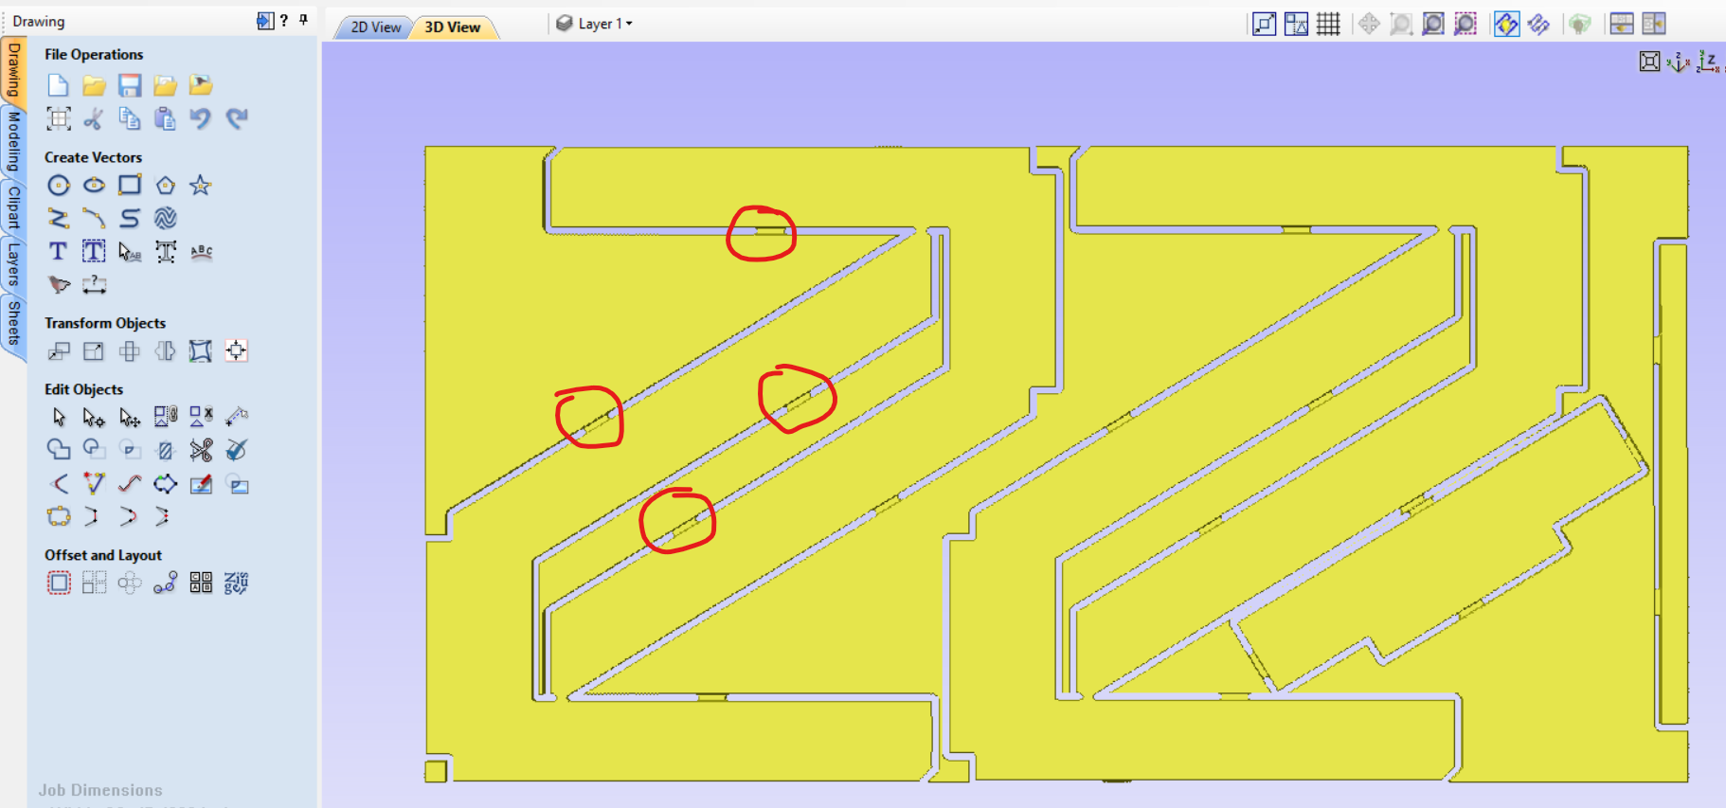Create a new file from File Operations
This screenshot has height=808, width=1726.
(58, 85)
